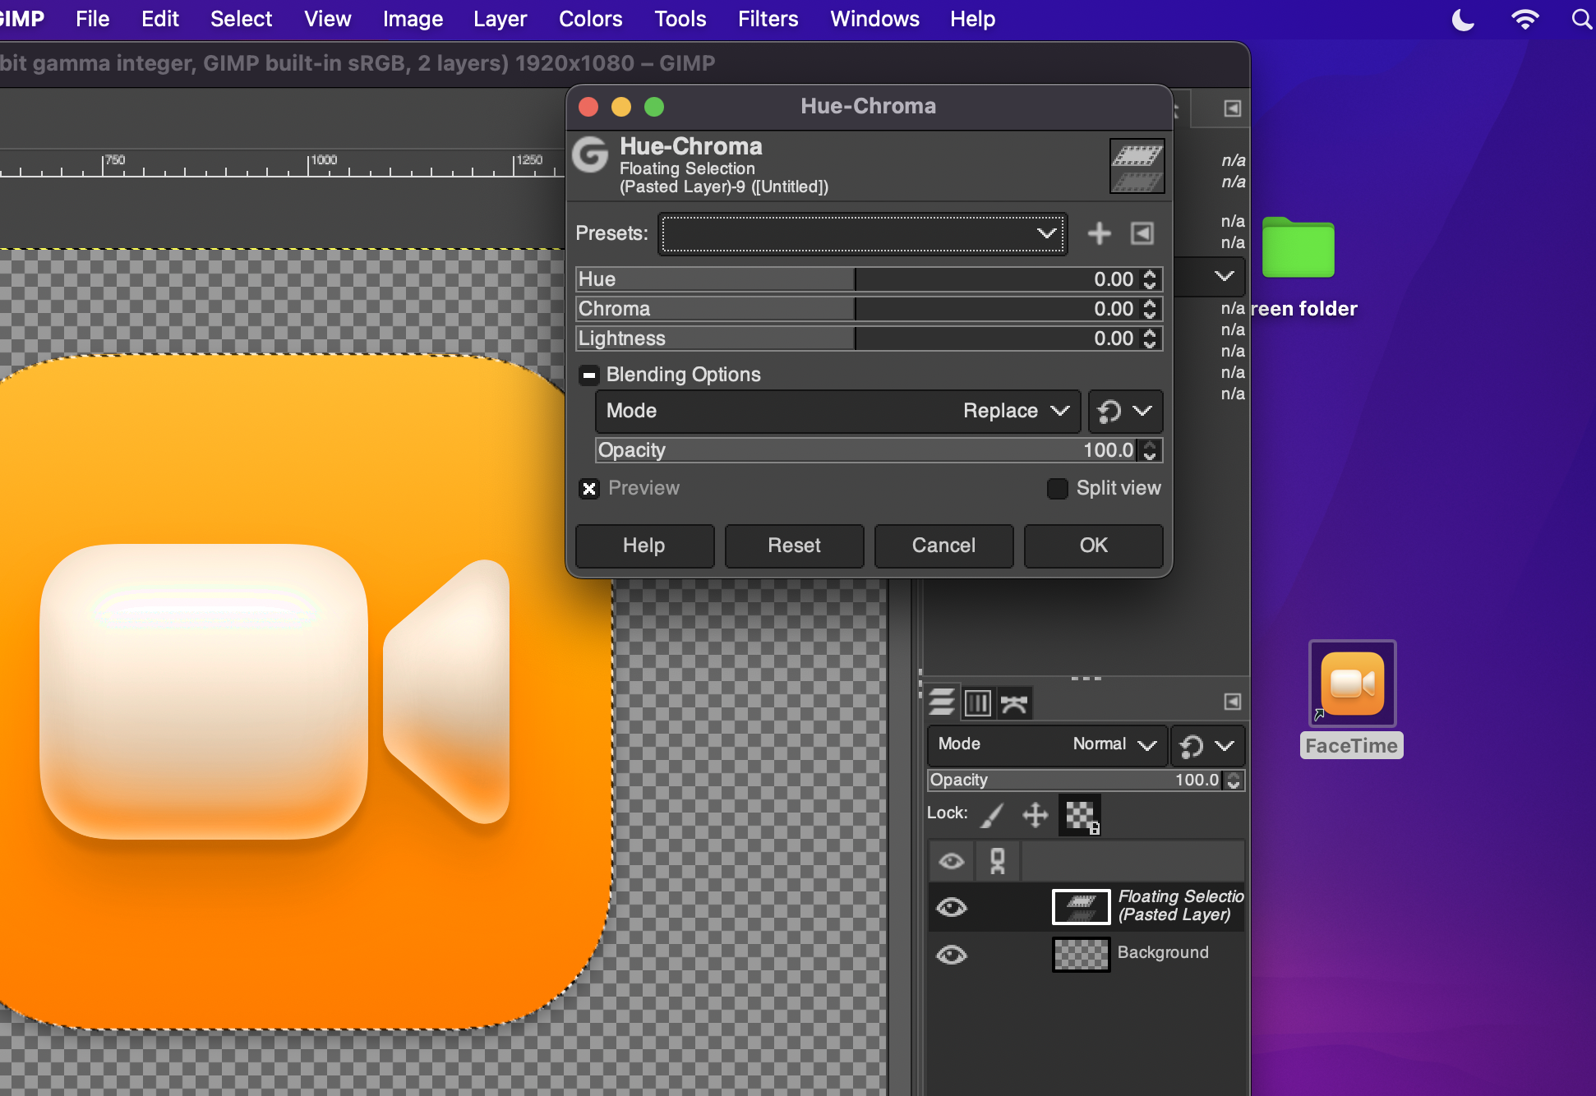Collapse the Blending Options section
This screenshot has width=1596, height=1096.
click(588, 375)
